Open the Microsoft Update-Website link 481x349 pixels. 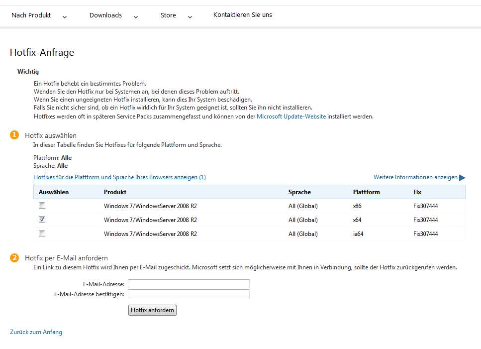[291, 116]
